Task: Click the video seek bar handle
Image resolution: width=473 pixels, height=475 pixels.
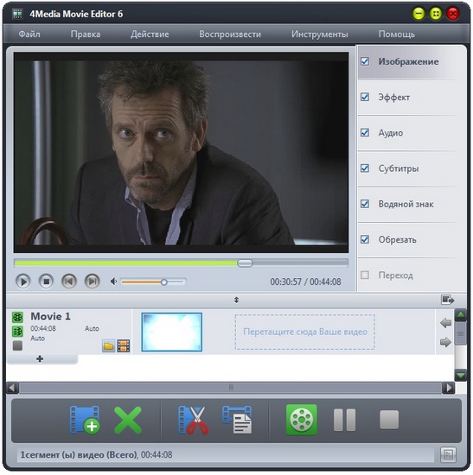Action: pos(245,263)
